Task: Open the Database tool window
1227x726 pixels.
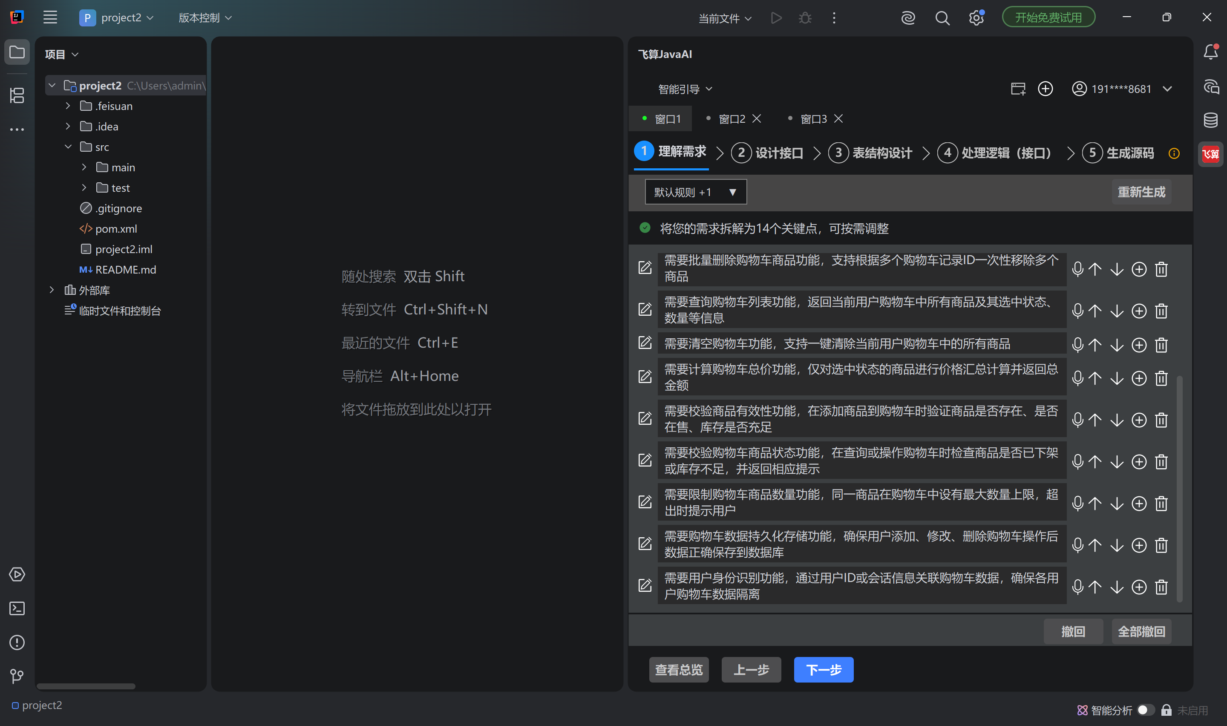Action: (x=1211, y=120)
